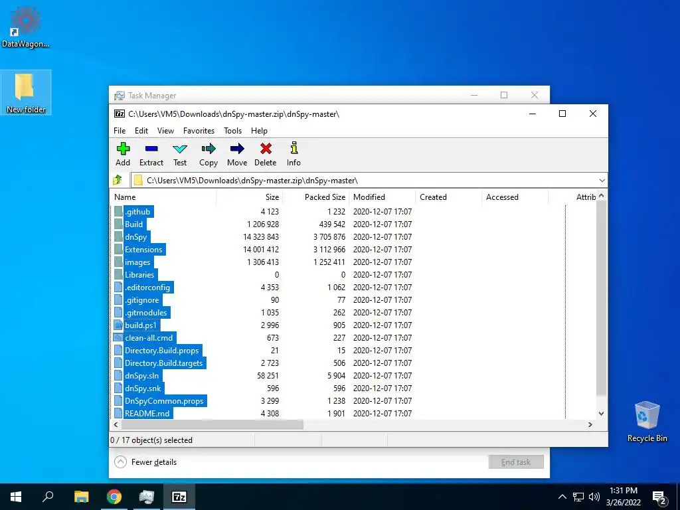Click the vertical scrollbar down arrow
This screenshot has width=680, height=510.
point(602,414)
